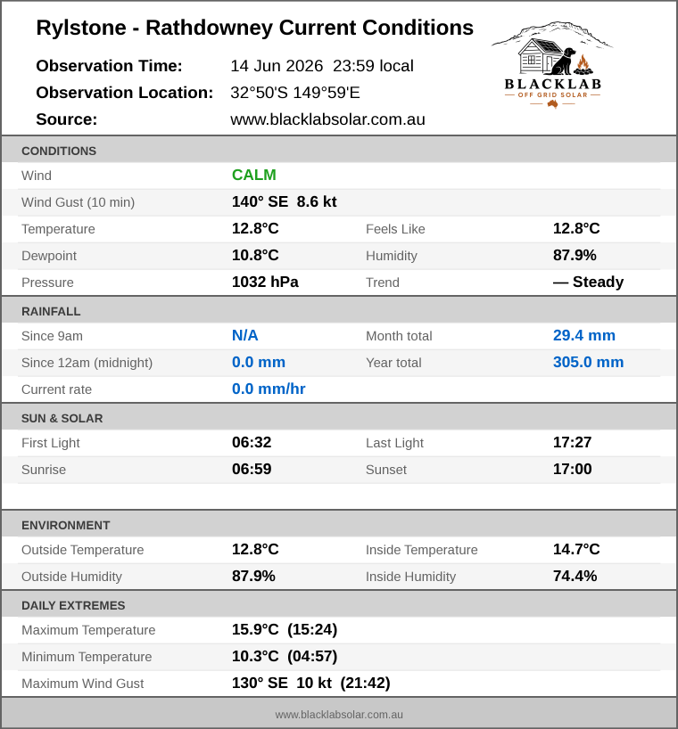
Task: Click the Month total 29.4 mm value
Action: (x=584, y=335)
